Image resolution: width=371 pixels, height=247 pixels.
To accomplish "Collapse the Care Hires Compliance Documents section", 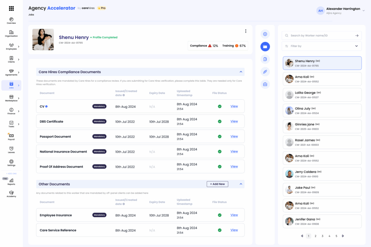I will 241,72.
